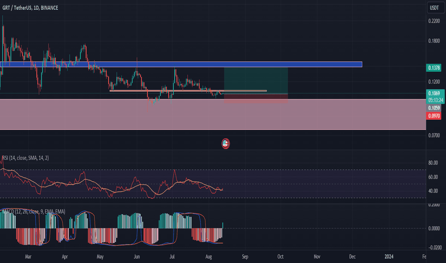The width and height of the screenshot is (446, 263).
Task: Click the Aug label on the time axis
Action: 209,257
